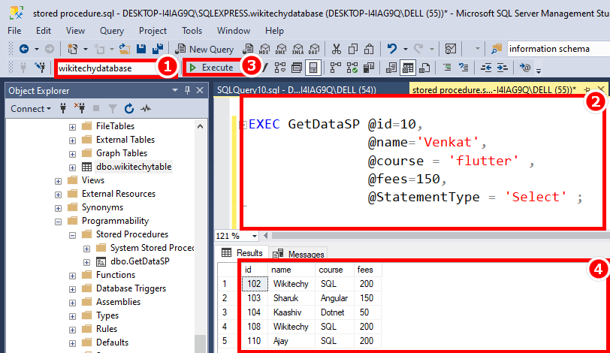610x353 pixels.
Task: Click the Open File folder icon
Action: pos(125,49)
